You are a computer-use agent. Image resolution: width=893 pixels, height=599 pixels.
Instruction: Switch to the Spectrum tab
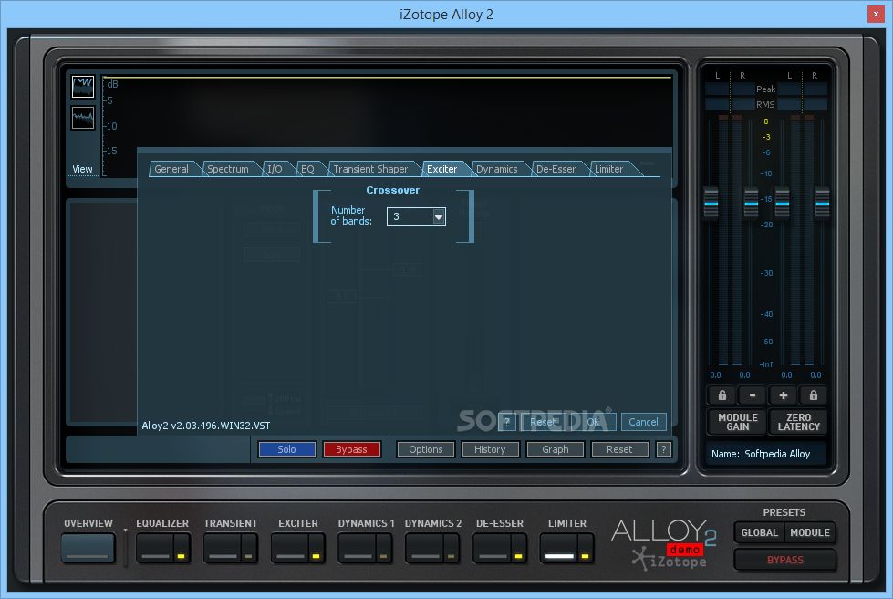click(x=228, y=169)
